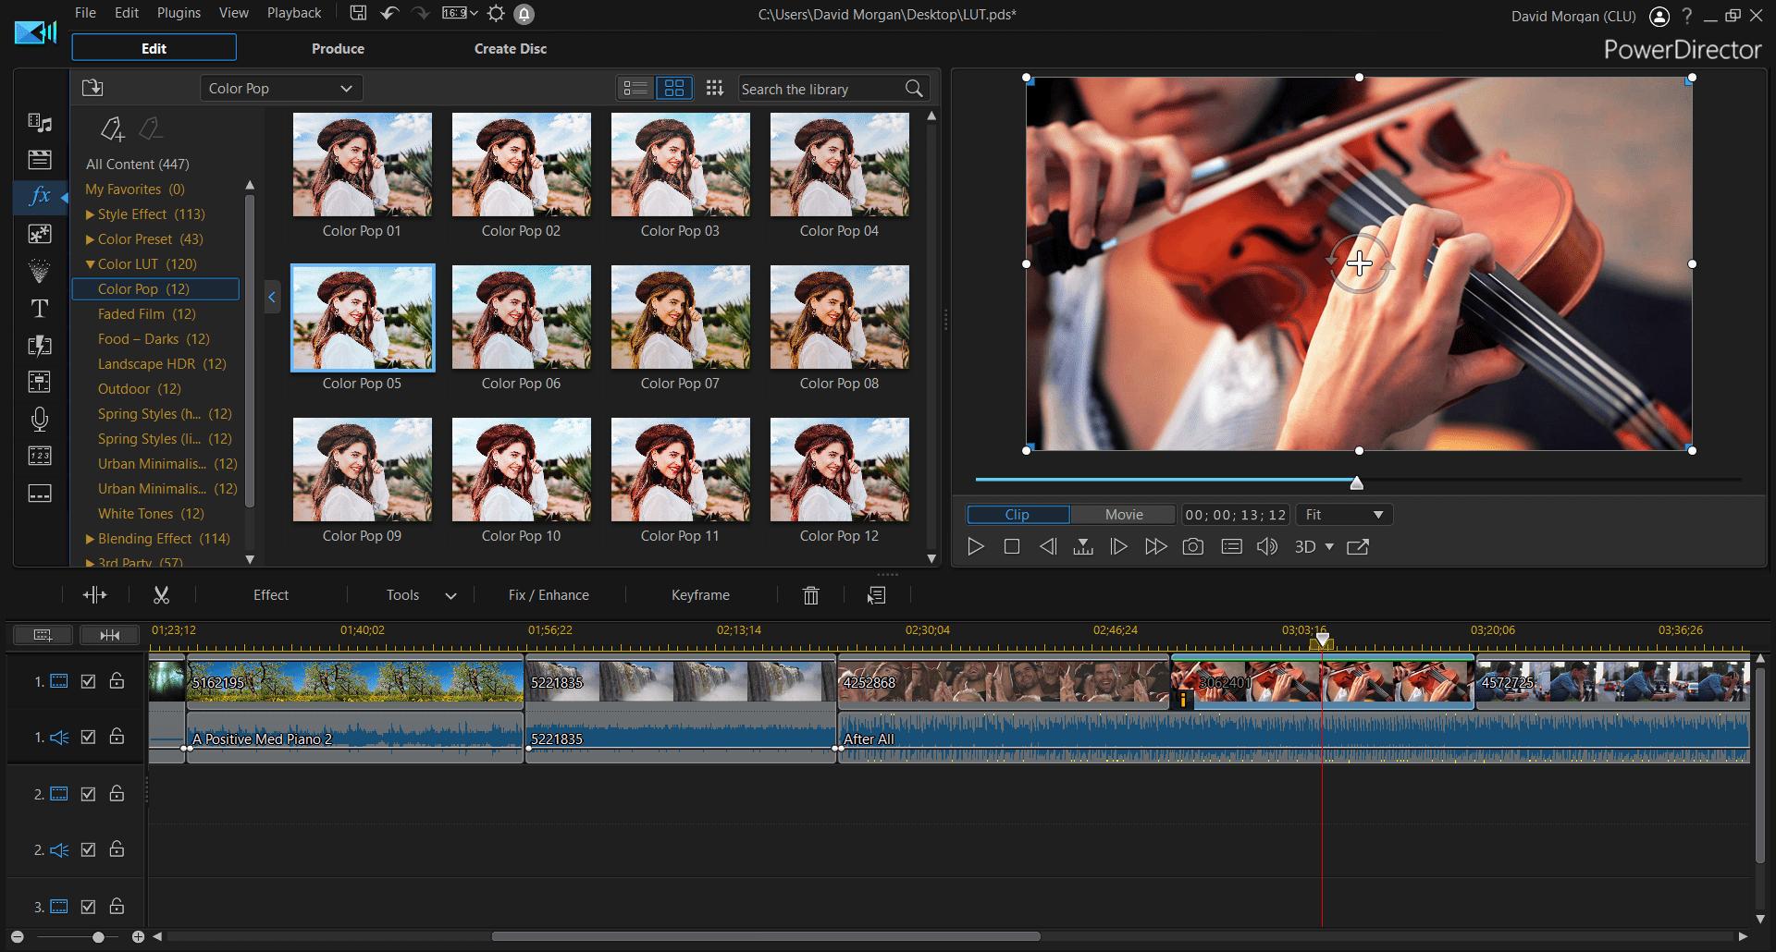Click the Undo arrow icon
1776x952 pixels.
(x=389, y=13)
